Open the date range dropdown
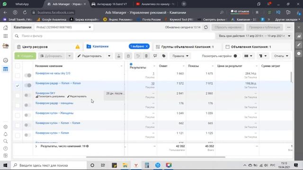This screenshot has height=170, width=303. click(x=255, y=36)
